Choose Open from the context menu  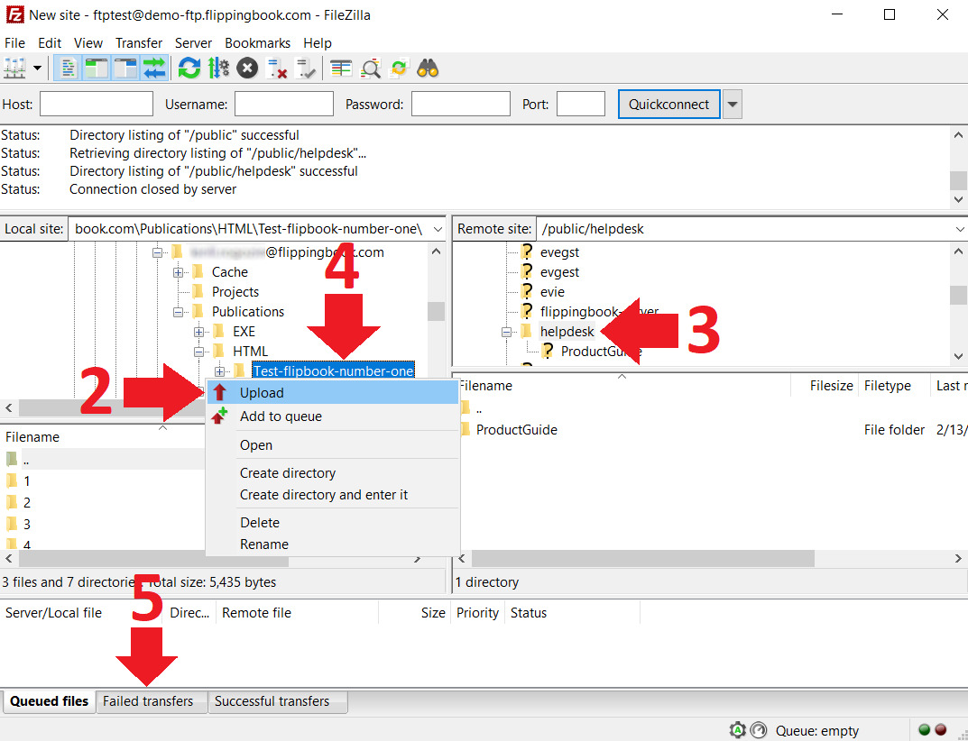333,444
